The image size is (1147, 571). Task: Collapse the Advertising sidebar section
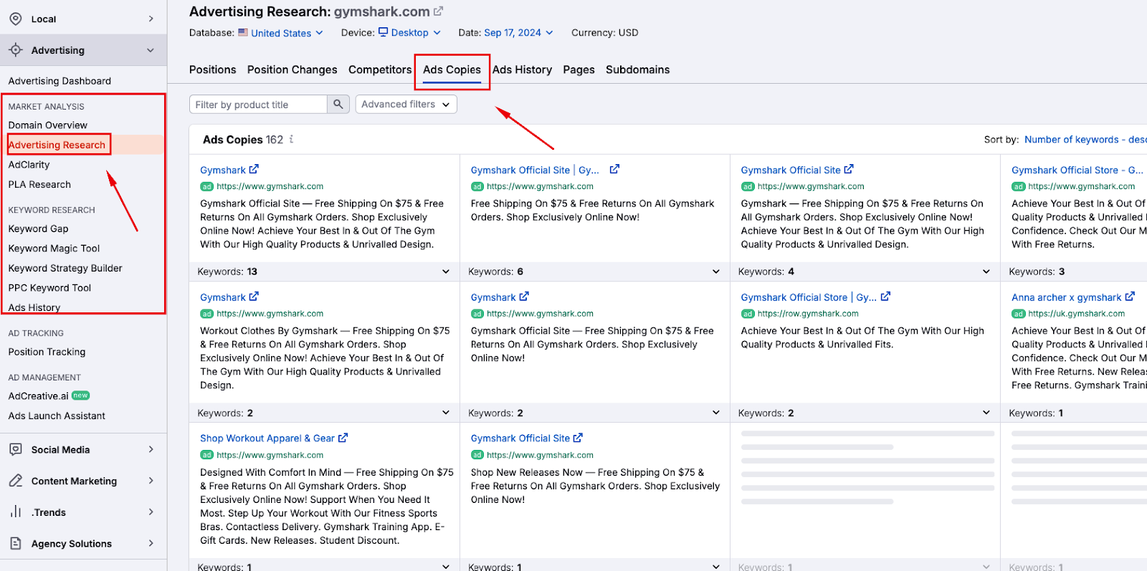tap(151, 50)
